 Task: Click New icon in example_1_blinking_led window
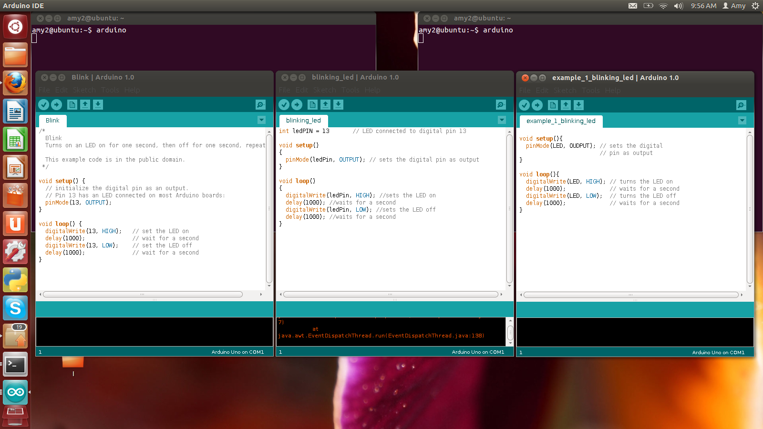click(x=553, y=105)
